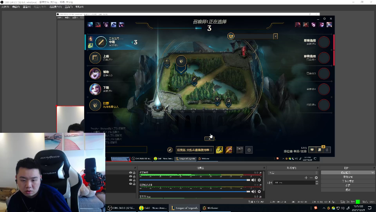Open the 帮助(H) menu in OBS
Viewport: 376px width, 212px height.
pyautogui.click(x=79, y=7)
